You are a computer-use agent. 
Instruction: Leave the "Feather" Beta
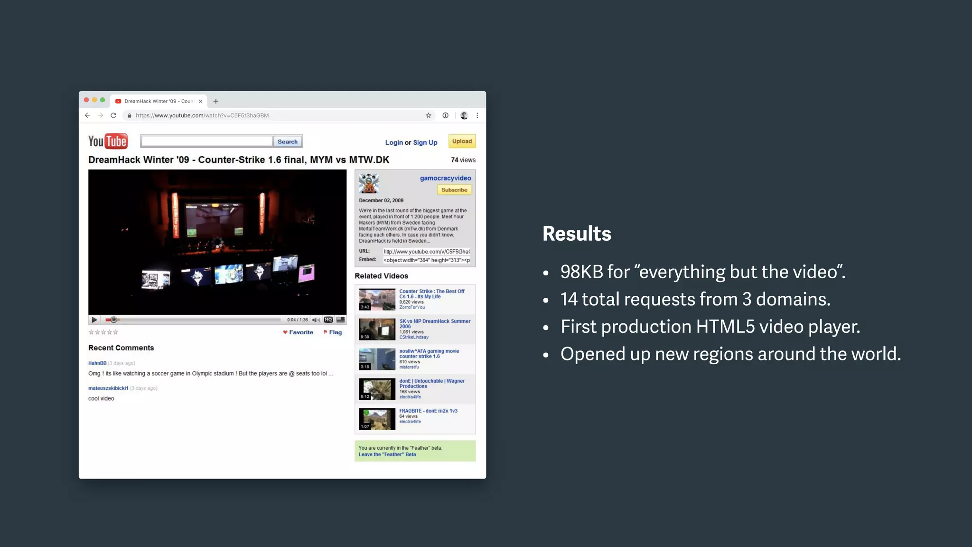coord(387,454)
